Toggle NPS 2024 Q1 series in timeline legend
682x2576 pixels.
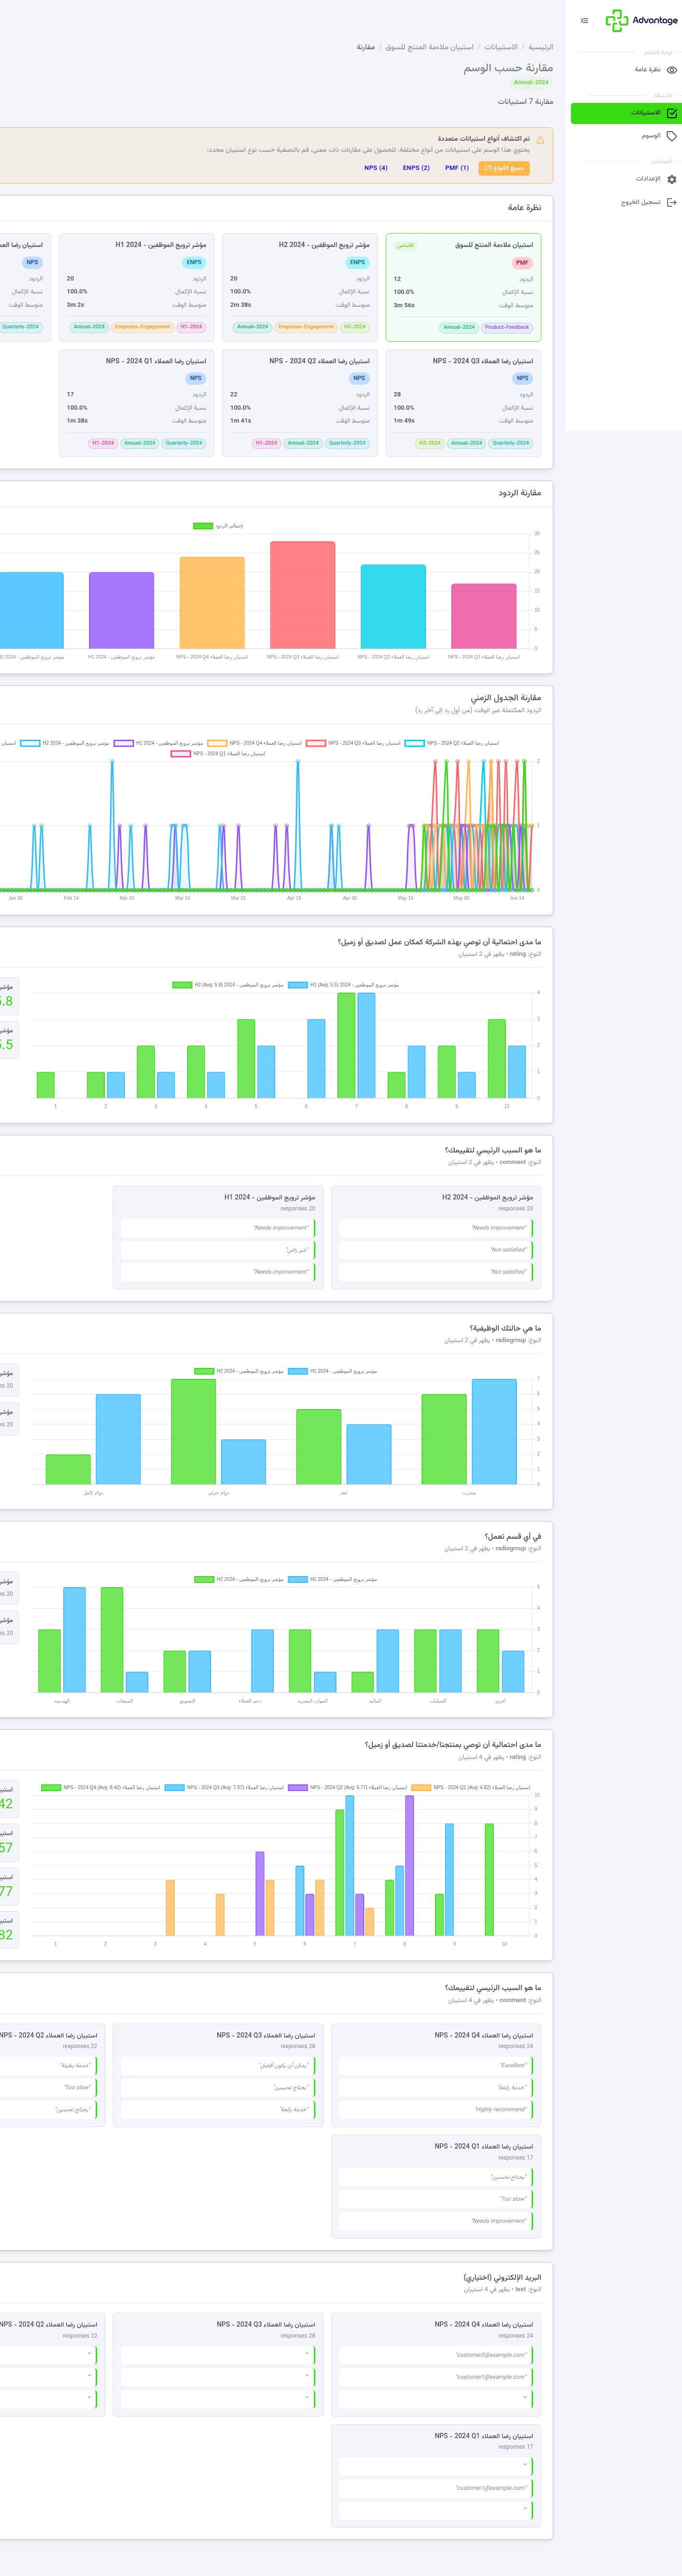click(x=218, y=754)
